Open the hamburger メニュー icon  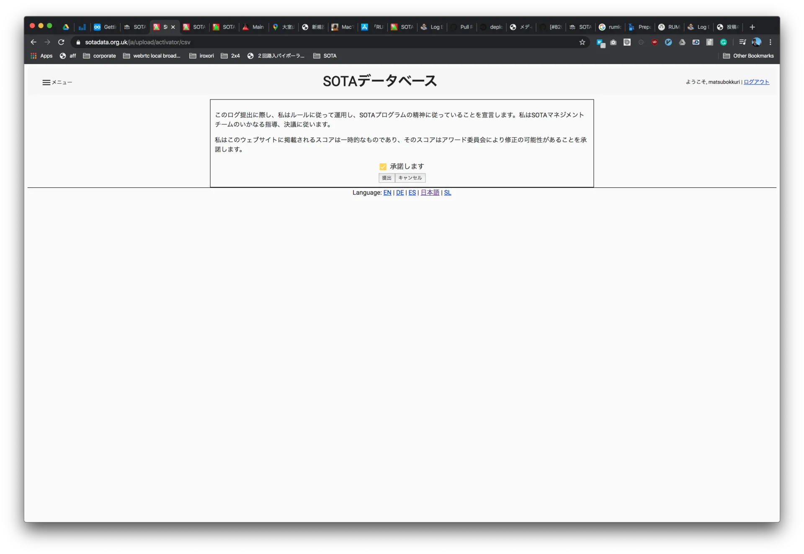[x=46, y=82]
